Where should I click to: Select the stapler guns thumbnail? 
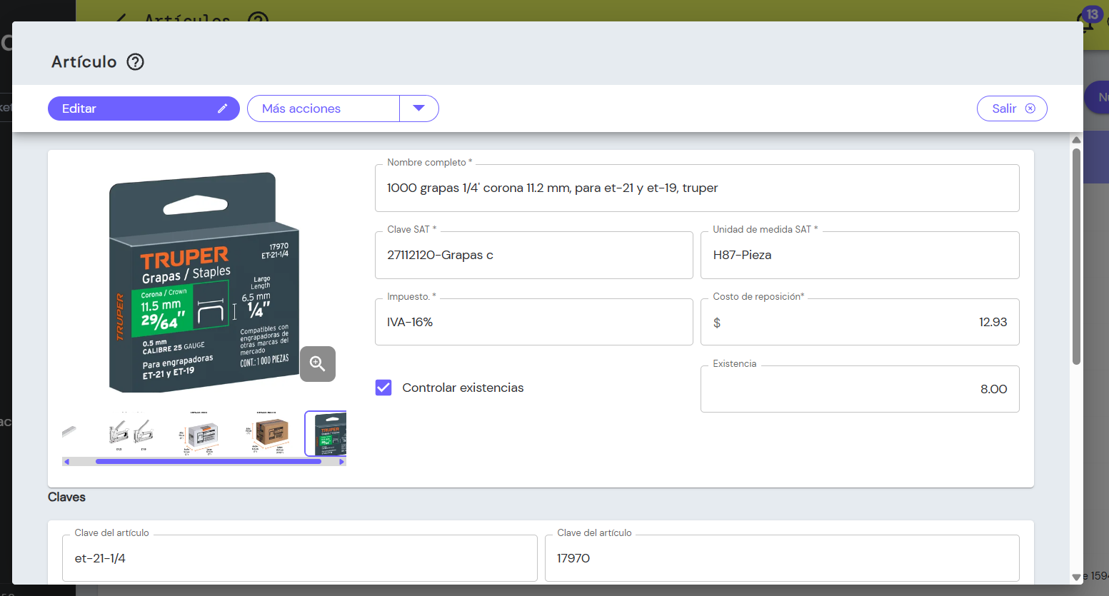coord(131,434)
